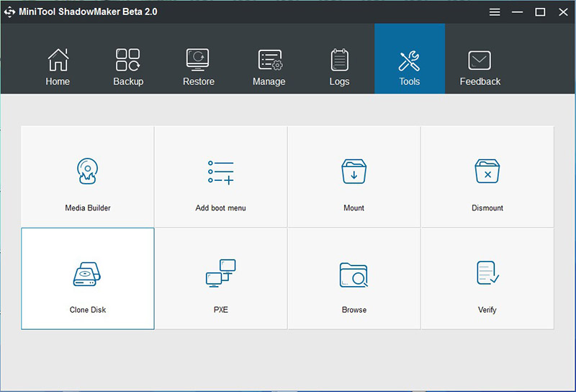The image size is (576, 392).
Task: Click the Add boot menu text label
Action: (x=220, y=208)
